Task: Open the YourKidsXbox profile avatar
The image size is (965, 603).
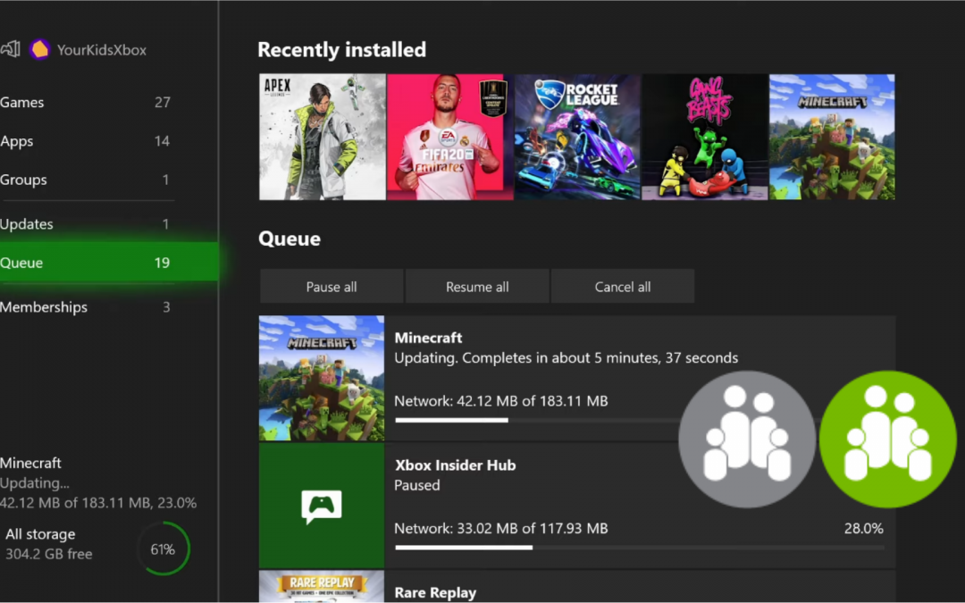Action: [40, 49]
